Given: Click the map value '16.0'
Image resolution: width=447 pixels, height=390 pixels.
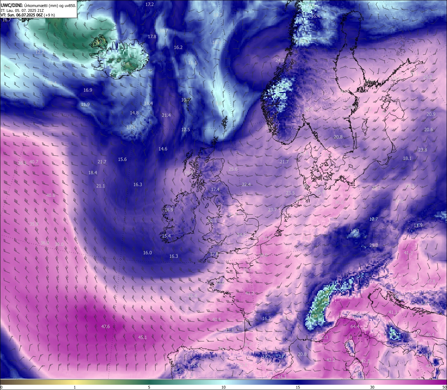Looking at the screenshot, I should pos(147,253).
